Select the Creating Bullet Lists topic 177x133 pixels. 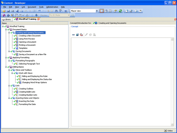click(27, 92)
